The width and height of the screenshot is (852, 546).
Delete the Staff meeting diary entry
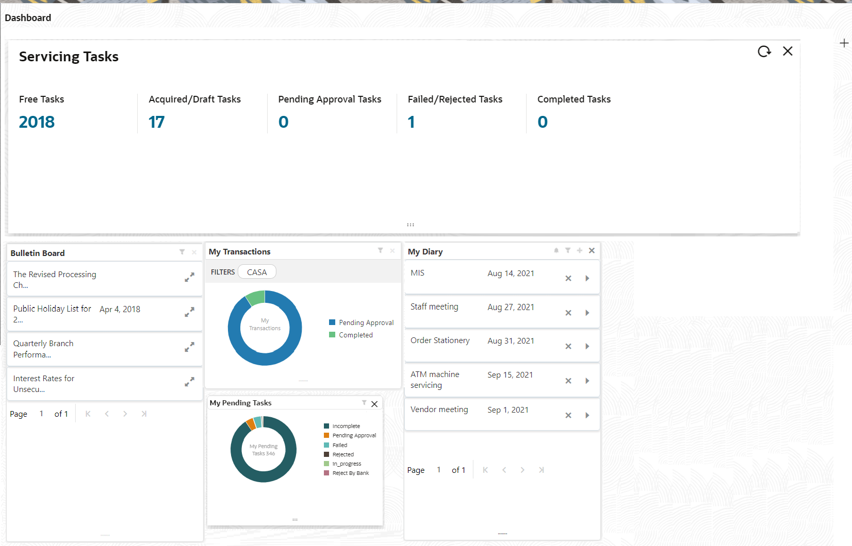click(568, 313)
